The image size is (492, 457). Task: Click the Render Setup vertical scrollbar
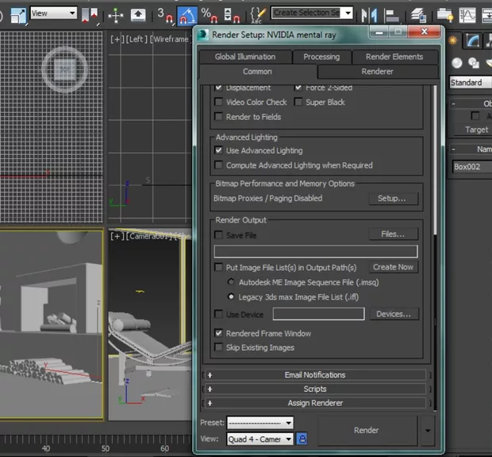[x=435, y=160]
